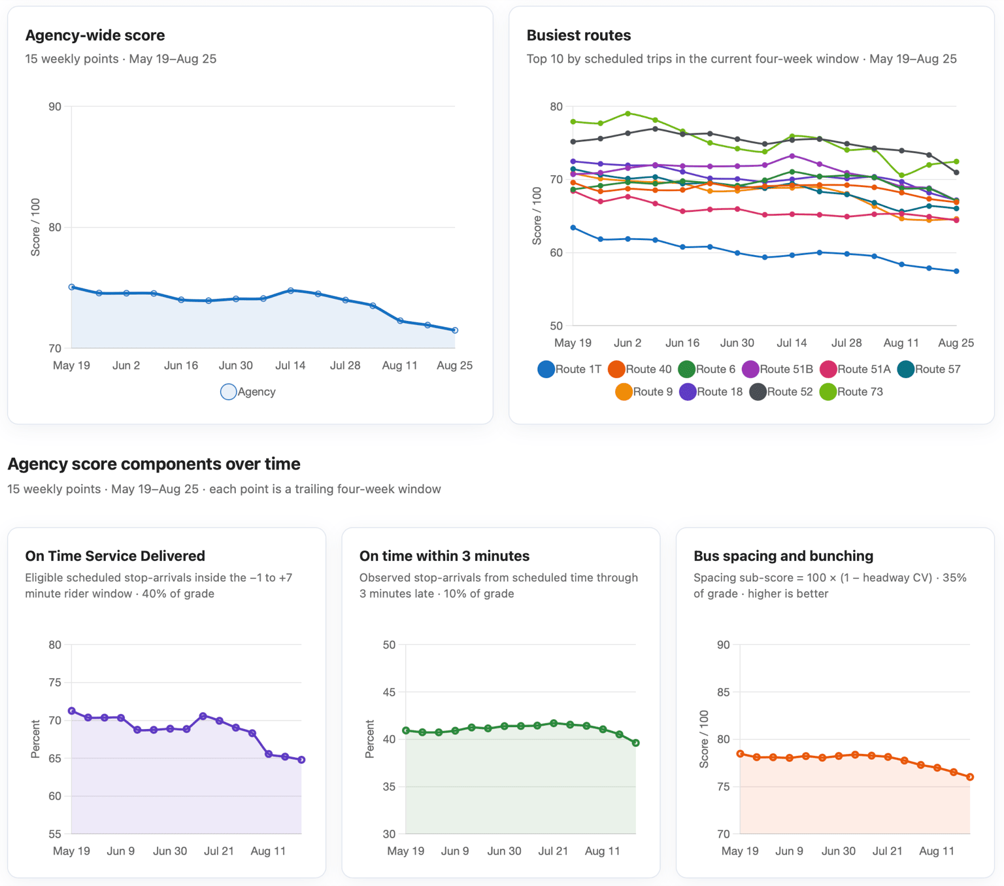Toggle the Route 40 legend swatch
Screen dimensions: 1004x886
pos(616,369)
